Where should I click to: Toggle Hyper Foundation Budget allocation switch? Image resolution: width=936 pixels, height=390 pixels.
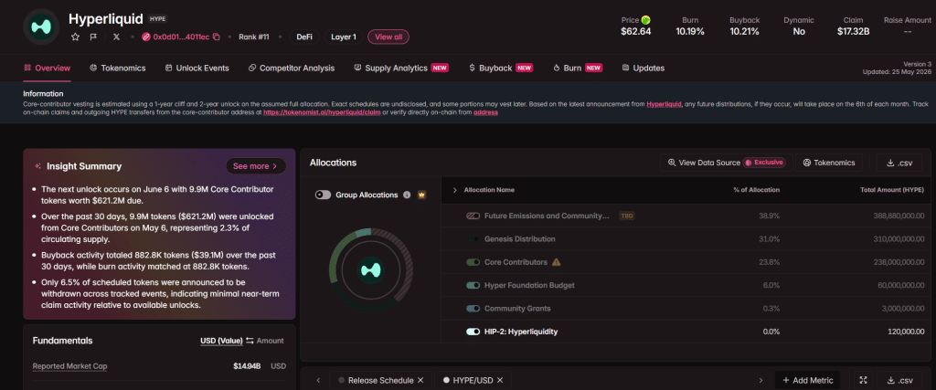tap(473, 286)
